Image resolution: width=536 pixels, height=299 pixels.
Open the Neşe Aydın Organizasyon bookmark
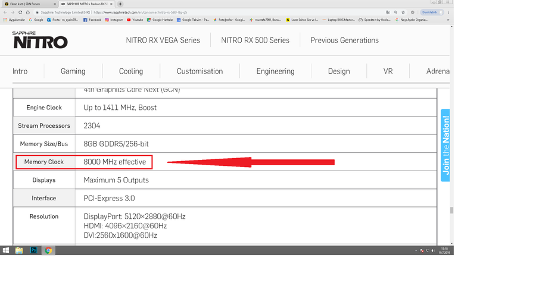(411, 20)
